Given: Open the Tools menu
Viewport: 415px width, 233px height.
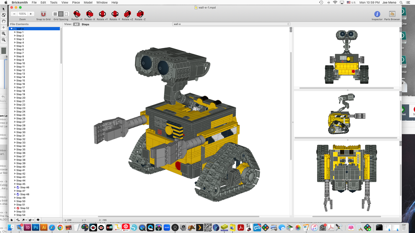Looking at the screenshot, I should coord(54,2).
